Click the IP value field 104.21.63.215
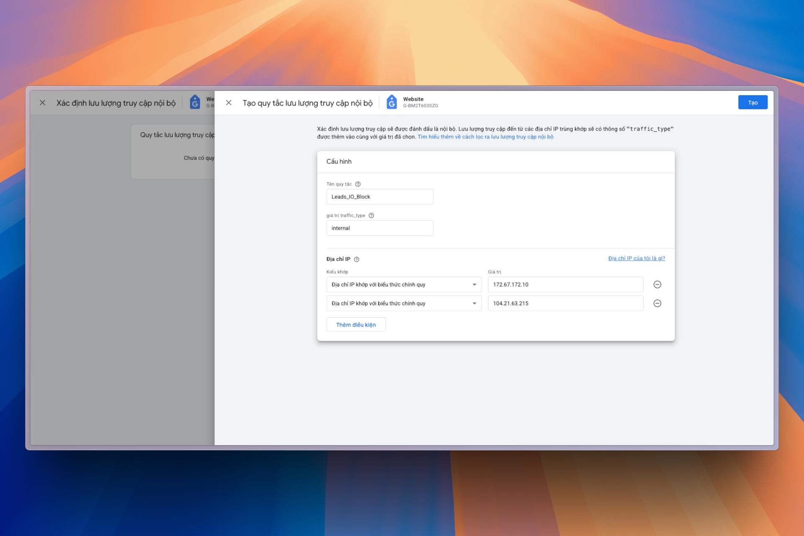804x536 pixels. (x=565, y=304)
